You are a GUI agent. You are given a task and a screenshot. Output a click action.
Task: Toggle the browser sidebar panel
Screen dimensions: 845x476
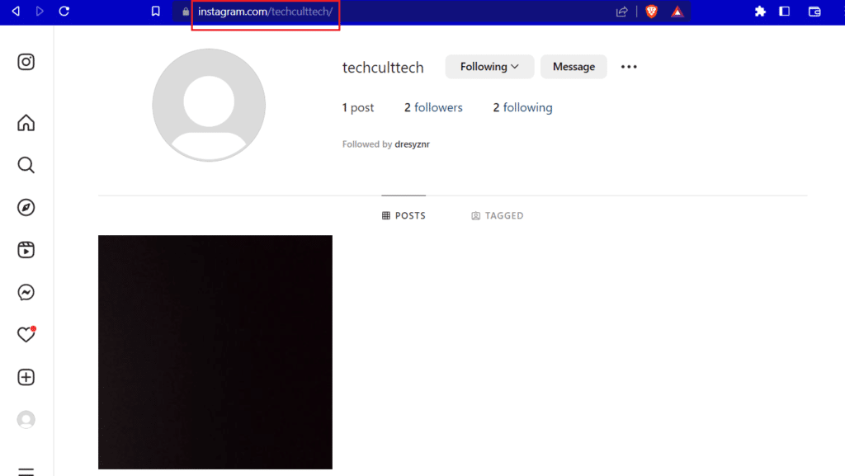(x=785, y=12)
